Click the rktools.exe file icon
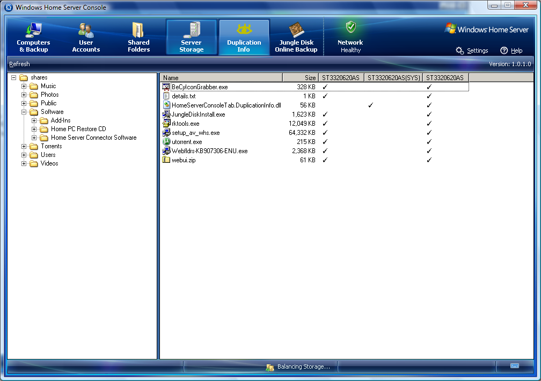This screenshot has height=381, width=541. [166, 123]
